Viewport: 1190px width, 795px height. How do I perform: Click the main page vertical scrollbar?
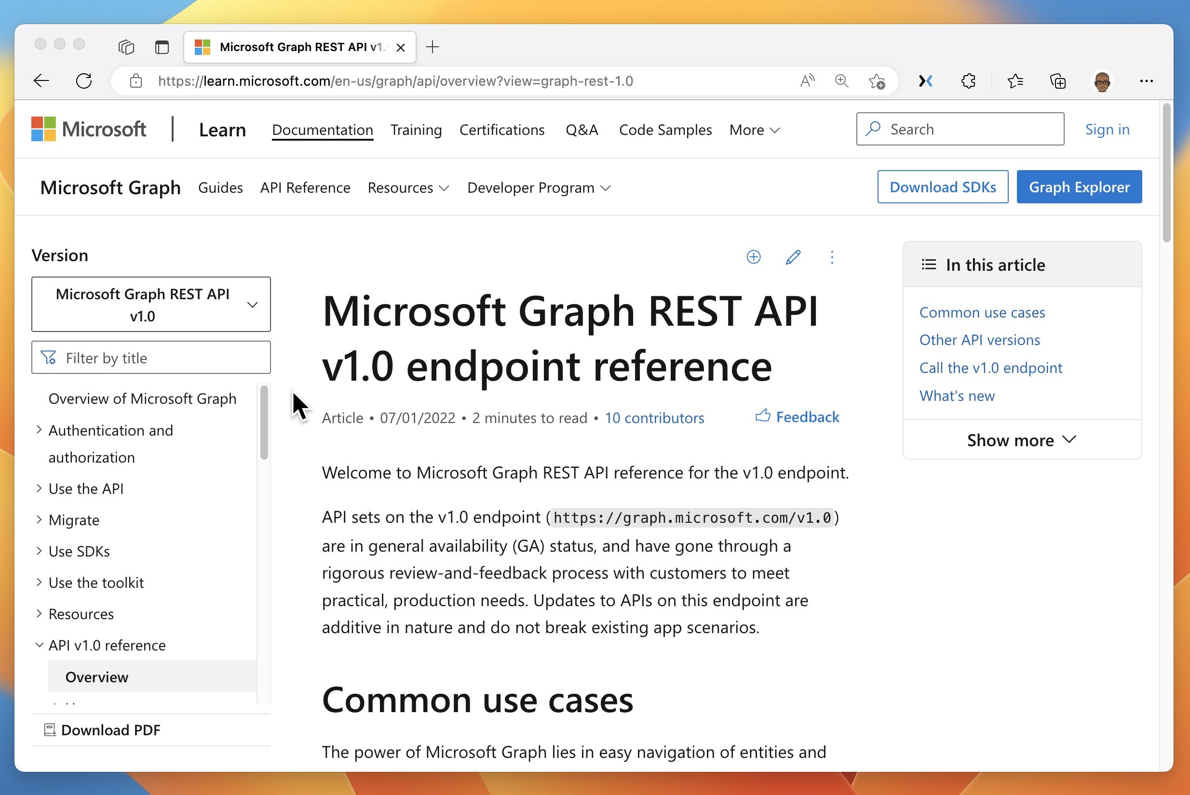1166,172
